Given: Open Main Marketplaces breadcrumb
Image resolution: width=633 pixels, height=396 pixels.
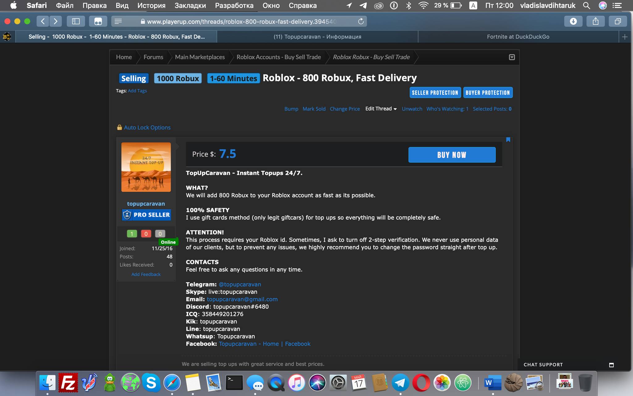Looking at the screenshot, I should point(200,57).
